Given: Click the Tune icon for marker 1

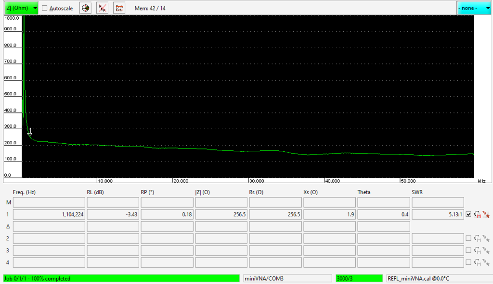Looking at the screenshot, I should (x=486, y=215).
